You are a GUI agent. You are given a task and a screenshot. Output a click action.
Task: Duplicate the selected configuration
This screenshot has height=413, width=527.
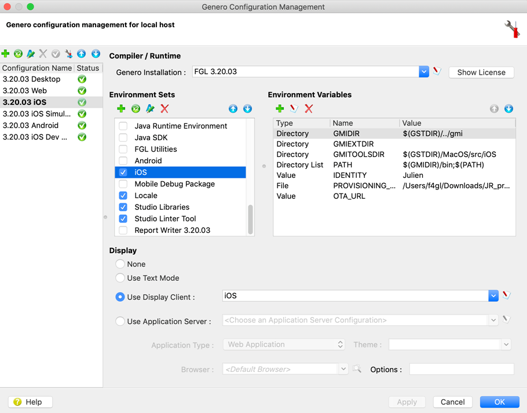[x=18, y=53]
